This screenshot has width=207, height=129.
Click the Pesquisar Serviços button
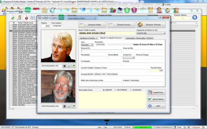click(x=121, y=25)
